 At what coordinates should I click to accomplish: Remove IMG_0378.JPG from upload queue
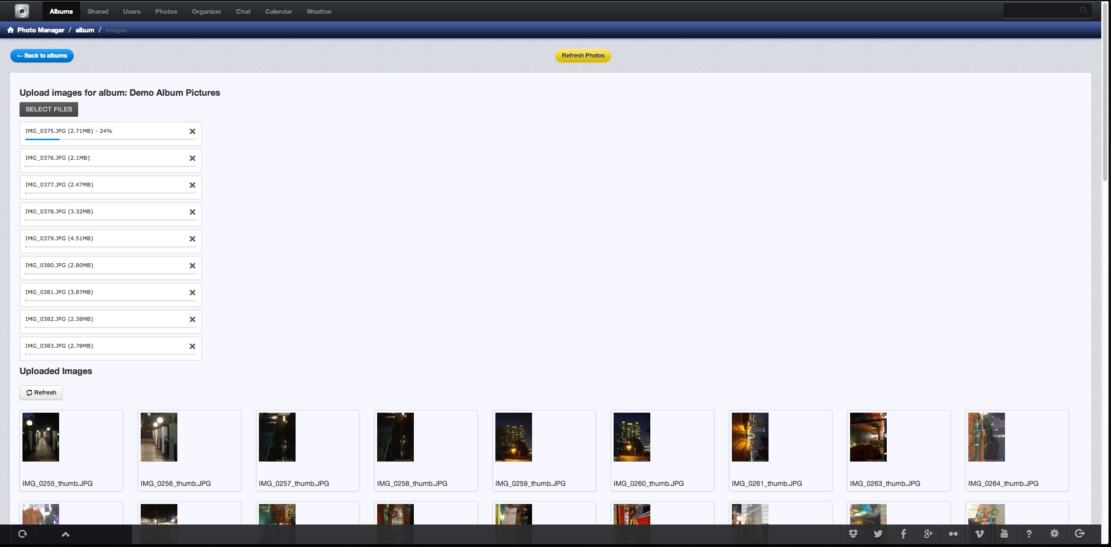click(192, 212)
